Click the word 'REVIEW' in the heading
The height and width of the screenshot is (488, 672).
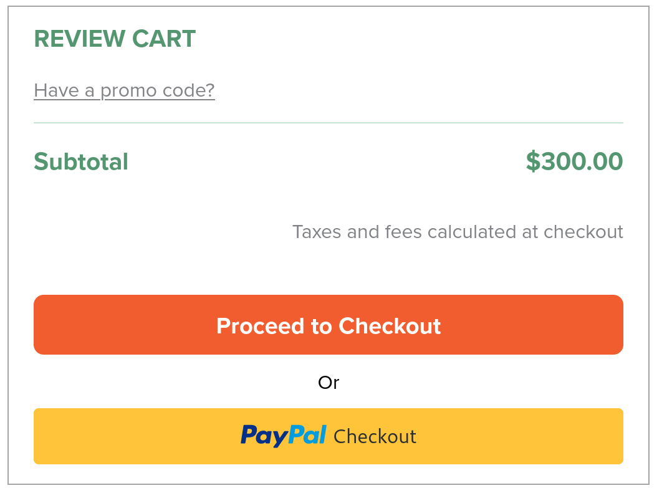80,39
